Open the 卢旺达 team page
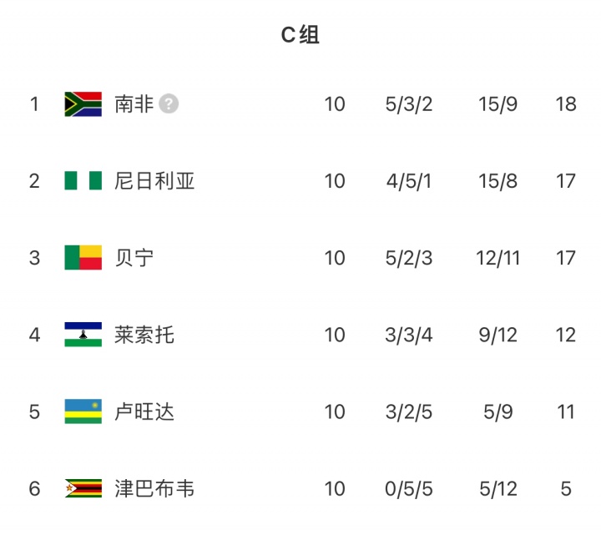The height and width of the screenshot is (535, 601). [144, 411]
